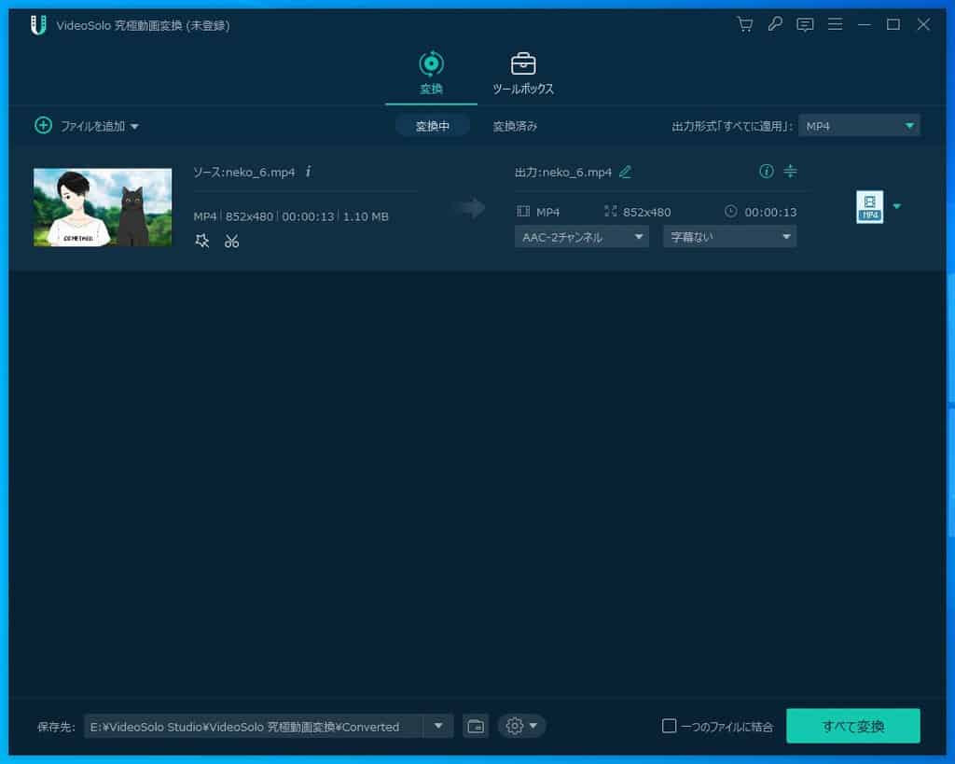Click the Convert All button
Image resolution: width=955 pixels, height=764 pixels.
[852, 726]
